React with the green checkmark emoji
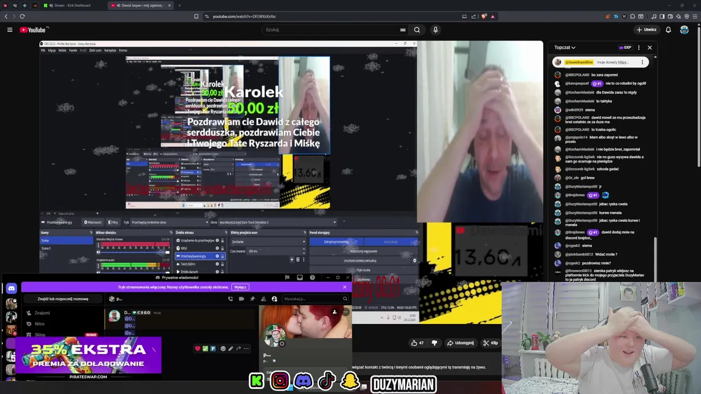The image size is (701, 394). tap(205, 349)
